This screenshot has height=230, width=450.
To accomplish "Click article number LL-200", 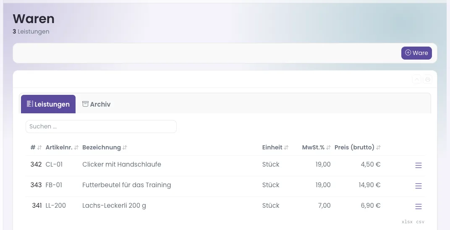I will tap(56, 206).
